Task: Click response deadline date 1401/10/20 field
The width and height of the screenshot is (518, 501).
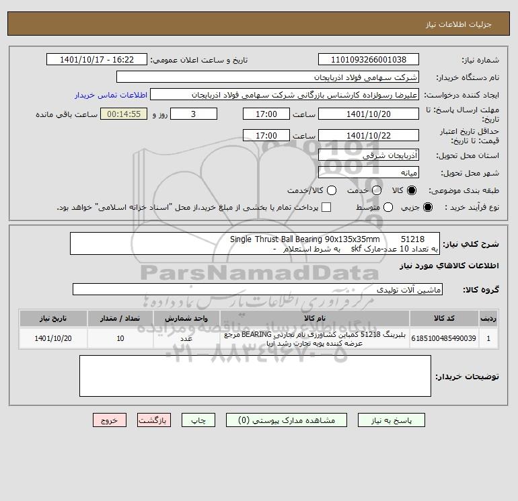Action: pyautogui.click(x=369, y=114)
